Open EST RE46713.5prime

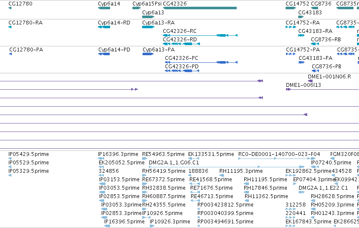(212, 196)
